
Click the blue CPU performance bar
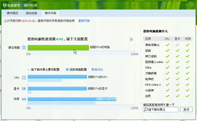coord(57,77)
